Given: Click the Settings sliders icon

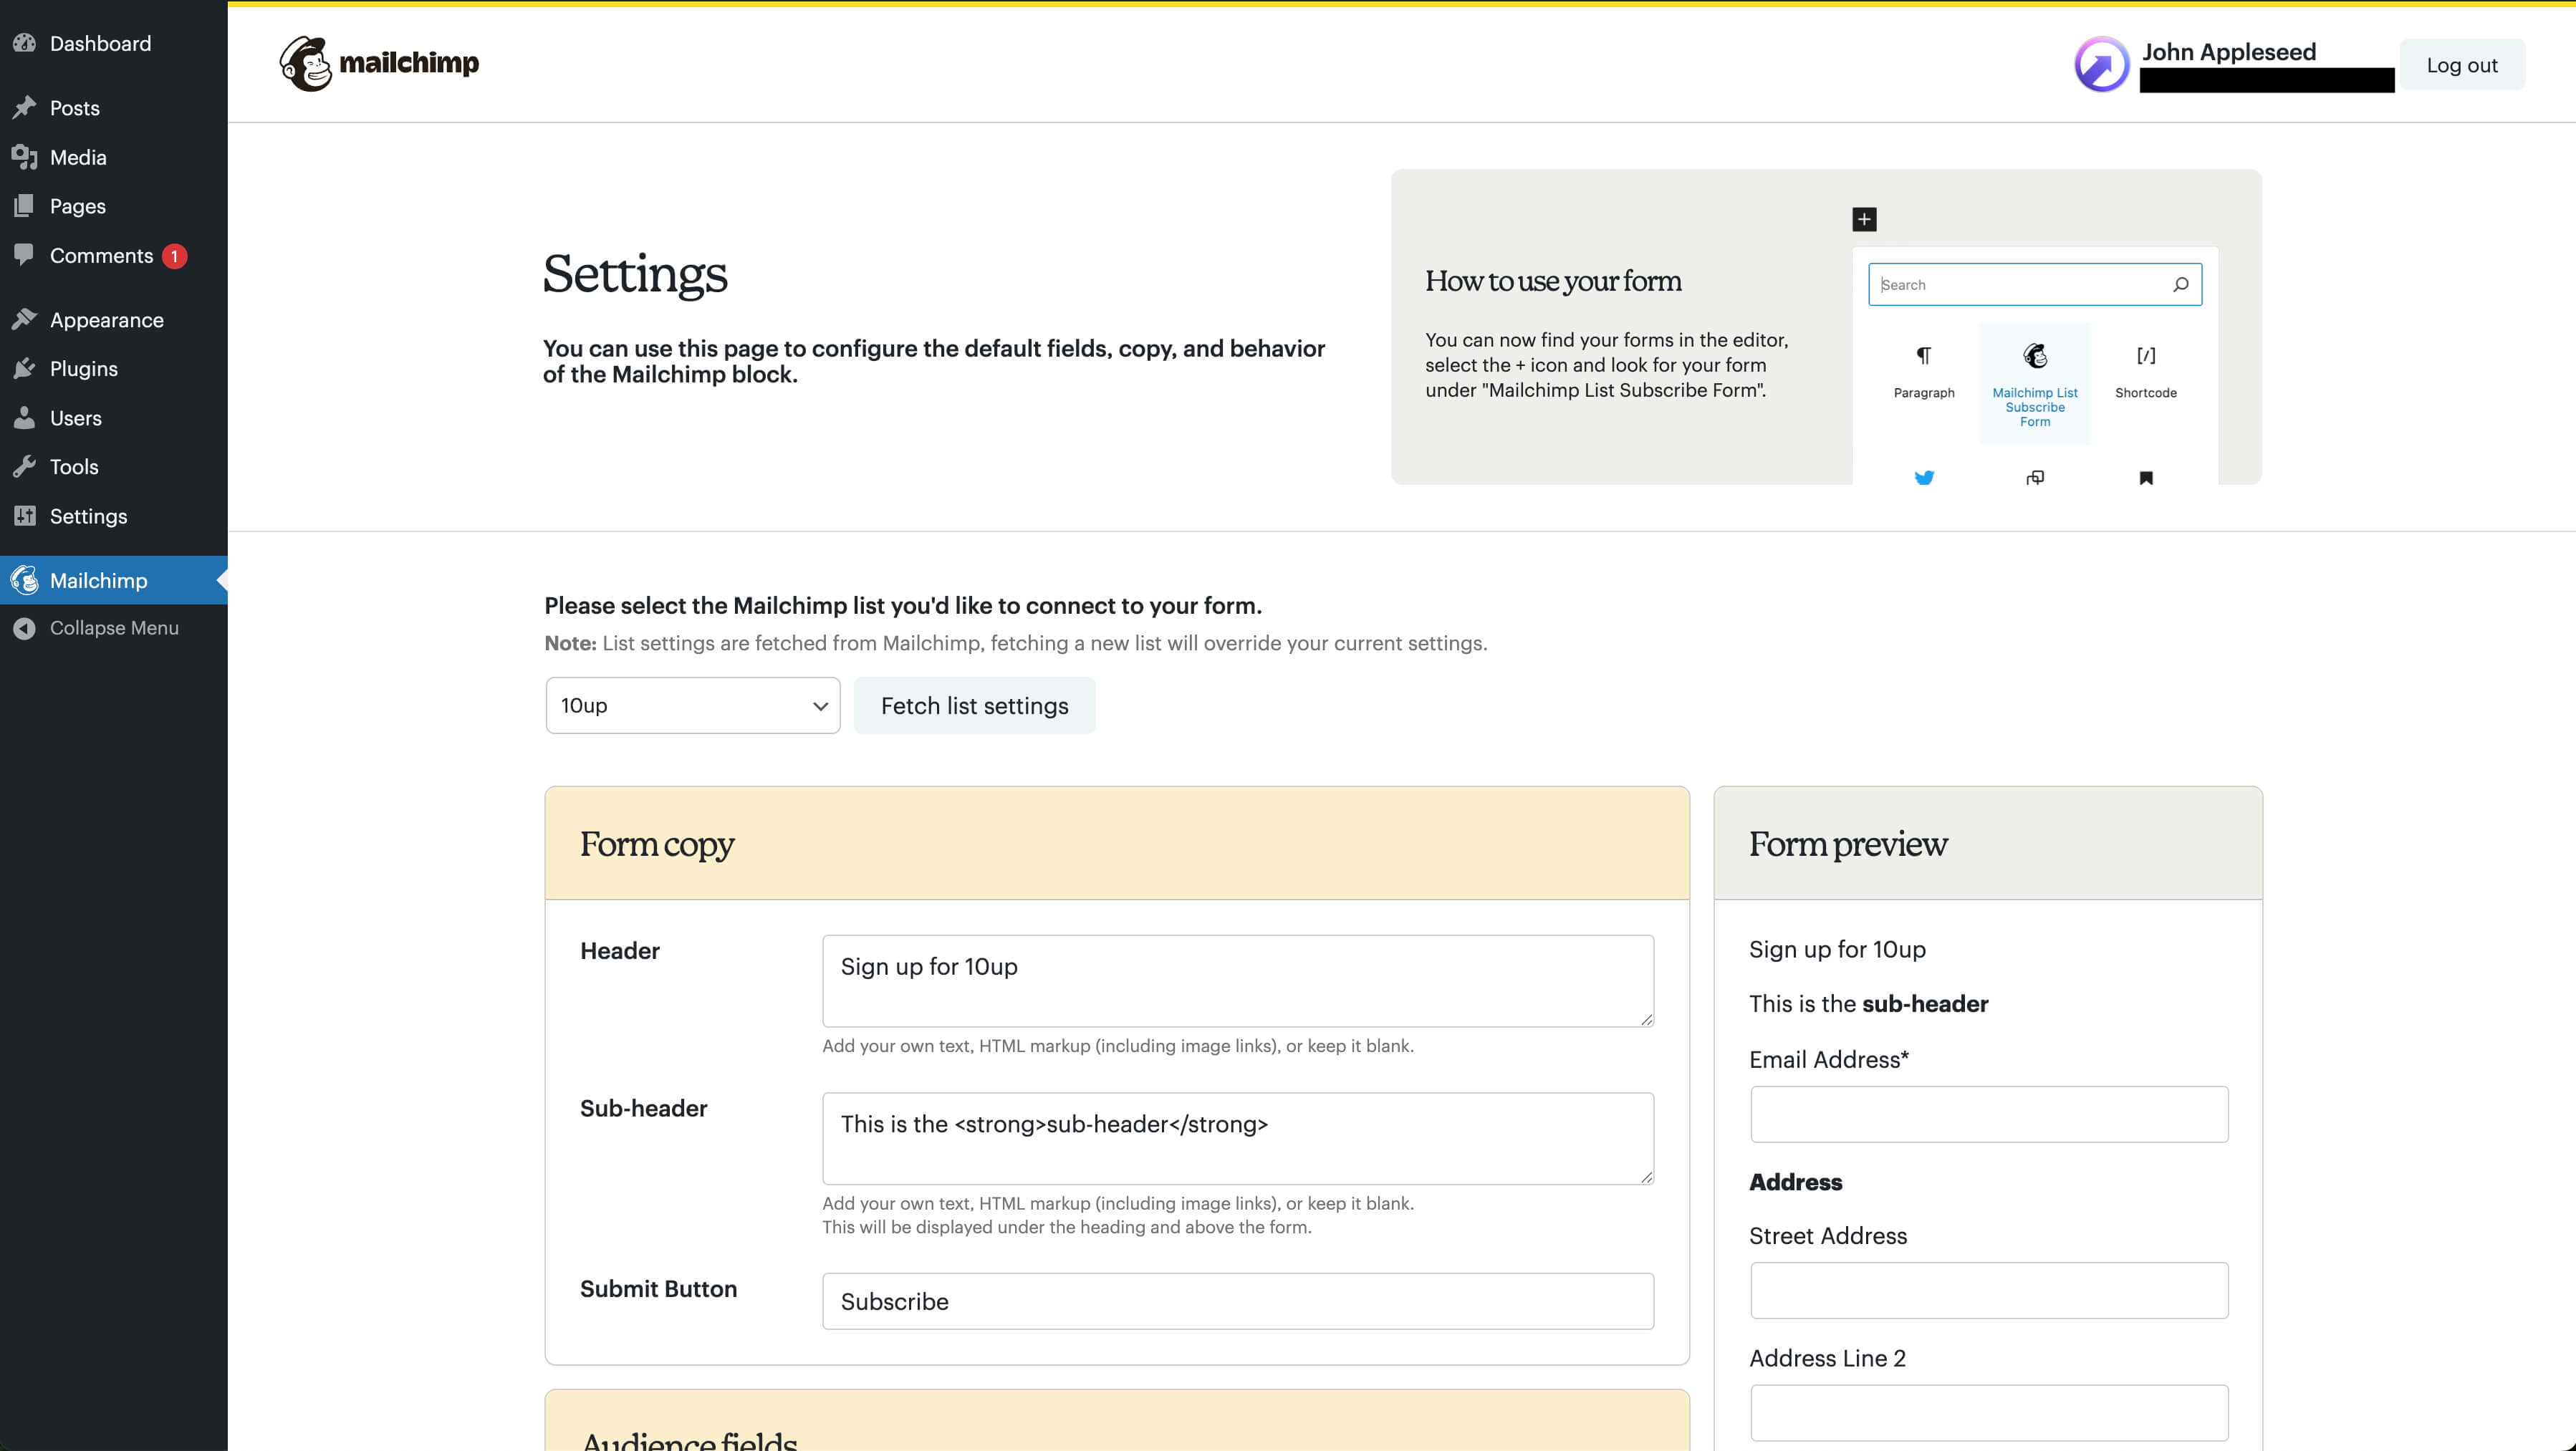Looking at the screenshot, I should coord(24,516).
